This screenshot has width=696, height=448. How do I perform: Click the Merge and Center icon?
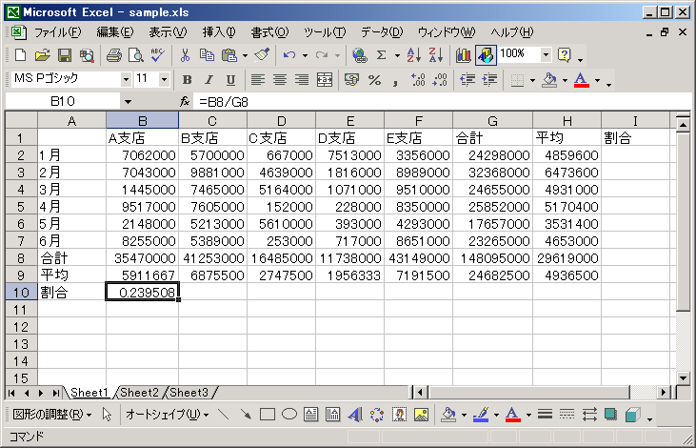[x=325, y=79]
